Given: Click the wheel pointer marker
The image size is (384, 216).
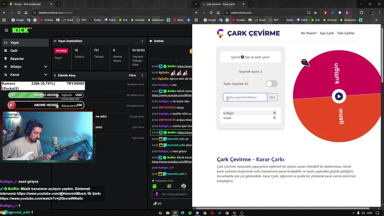Looking at the screenshot, I should pos(305,63).
